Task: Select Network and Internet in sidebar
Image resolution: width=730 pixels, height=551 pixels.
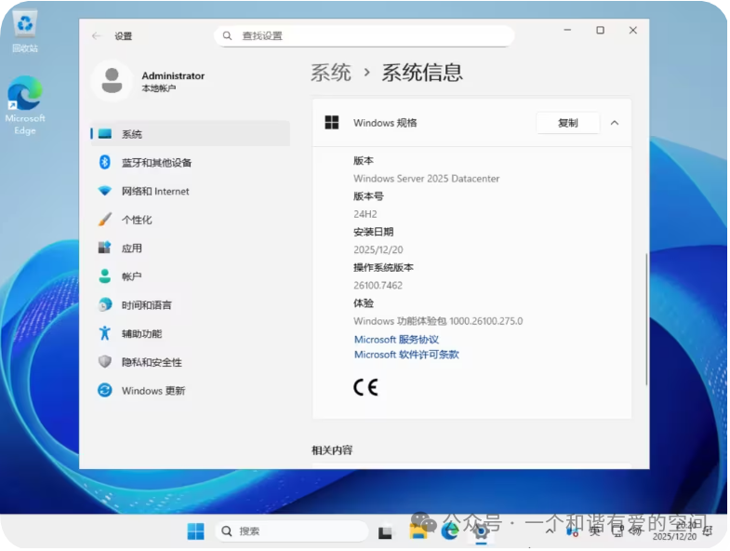Action: [154, 192]
